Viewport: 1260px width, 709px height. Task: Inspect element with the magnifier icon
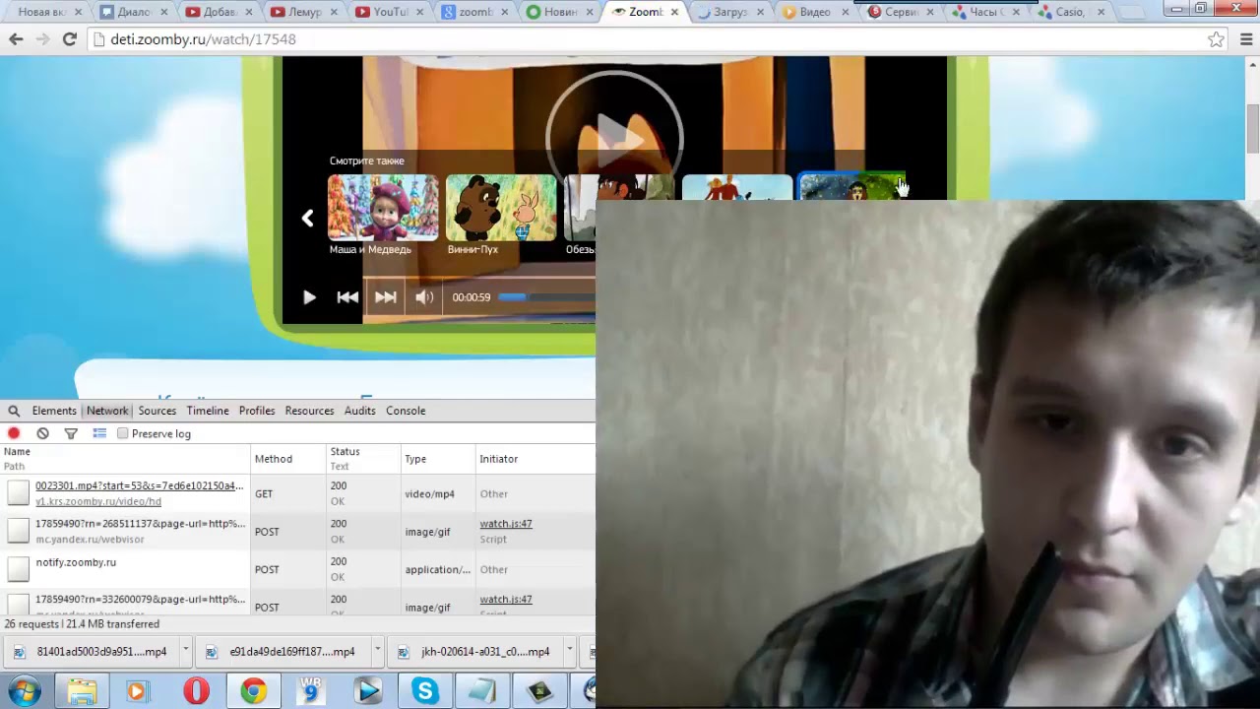14,411
